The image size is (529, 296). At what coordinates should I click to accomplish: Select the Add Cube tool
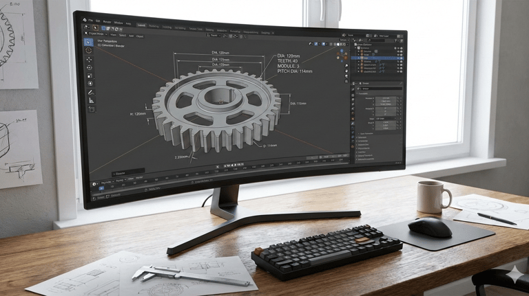tap(92, 109)
